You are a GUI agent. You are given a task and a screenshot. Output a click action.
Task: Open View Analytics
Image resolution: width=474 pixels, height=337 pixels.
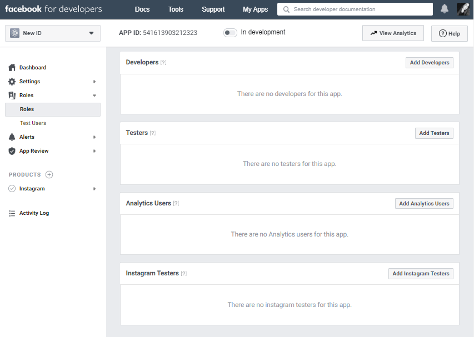point(393,33)
